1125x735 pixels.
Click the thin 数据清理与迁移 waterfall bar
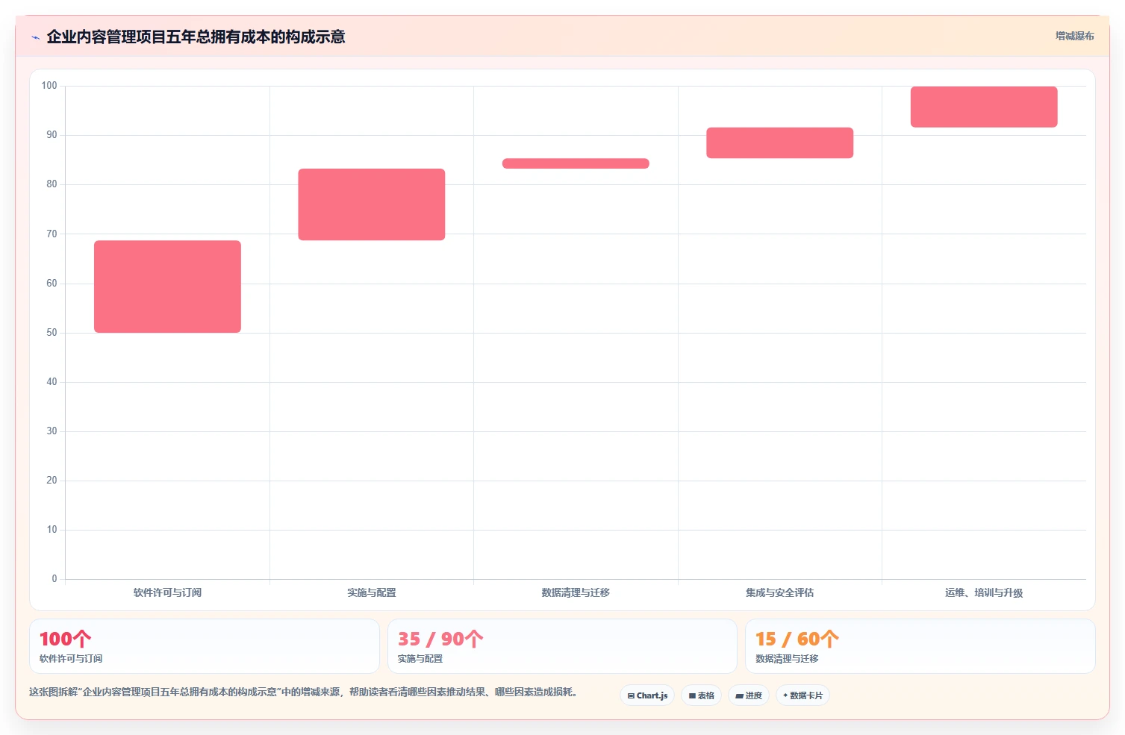tap(576, 163)
